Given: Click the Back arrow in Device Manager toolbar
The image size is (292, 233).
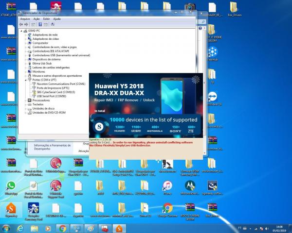Looking at the screenshot, I should coord(21,24).
